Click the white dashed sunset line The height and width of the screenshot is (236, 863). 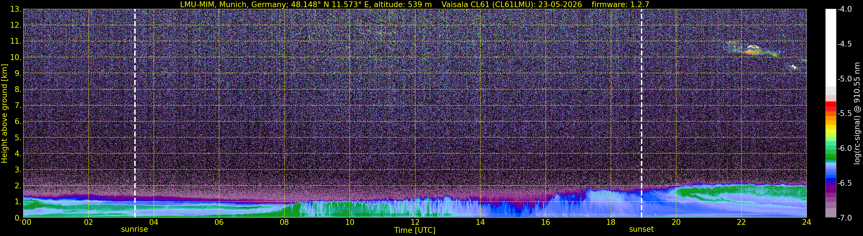[641, 113]
